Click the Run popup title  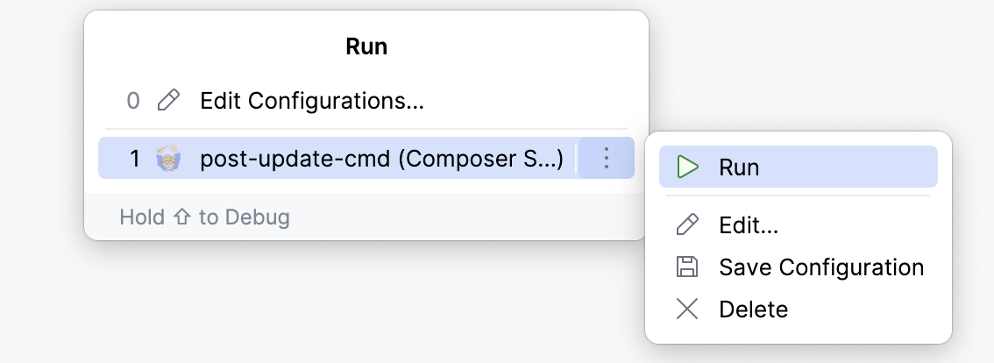(x=366, y=46)
